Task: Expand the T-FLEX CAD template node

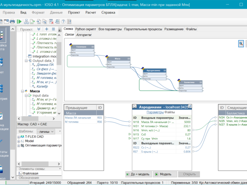Action: click(19, 137)
